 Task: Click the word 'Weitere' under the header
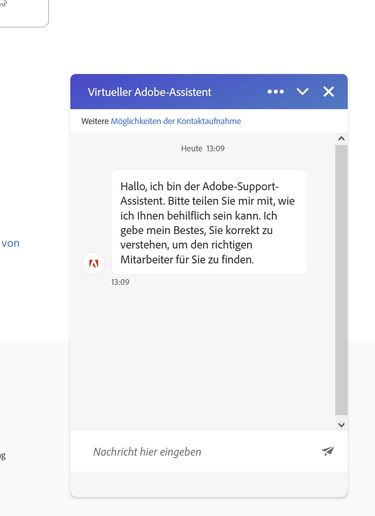pos(95,121)
